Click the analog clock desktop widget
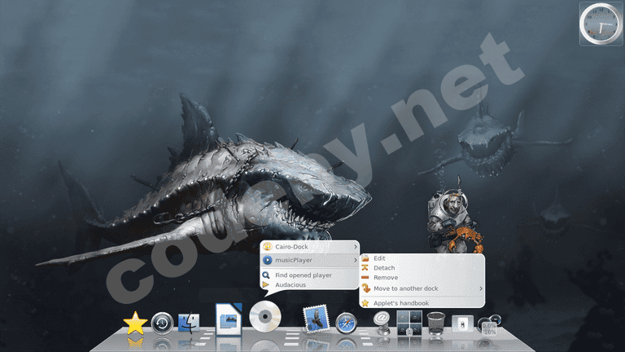This screenshot has width=625, height=352. click(601, 24)
